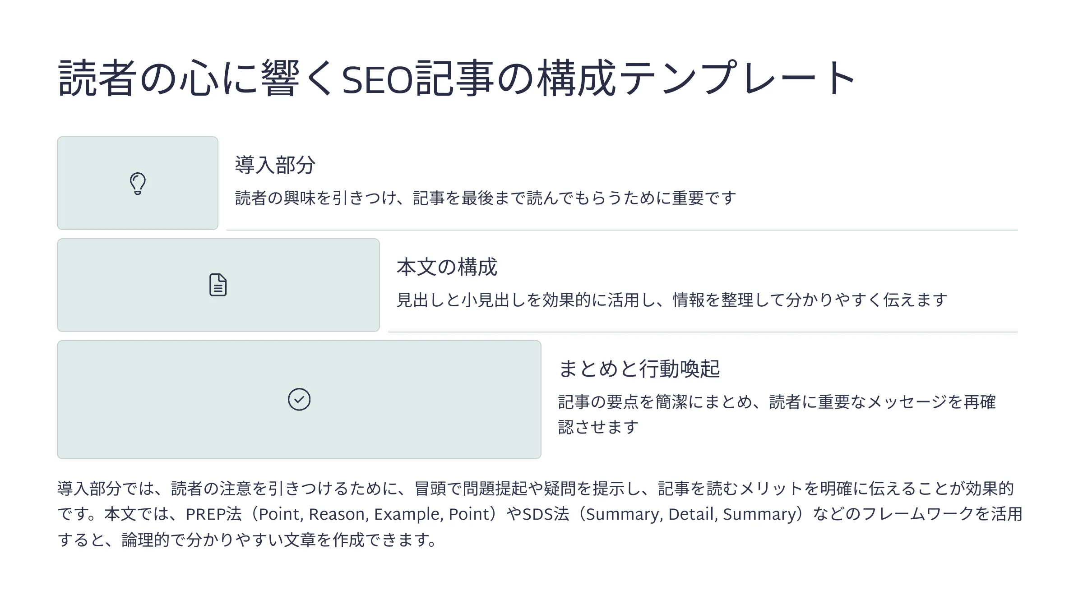Screen dimensions: 1083x609
Task: Click the description starting with 記事の要点を簡潔に
Action: (x=776, y=402)
